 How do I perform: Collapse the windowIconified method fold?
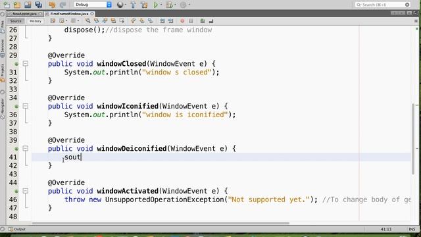click(26, 106)
